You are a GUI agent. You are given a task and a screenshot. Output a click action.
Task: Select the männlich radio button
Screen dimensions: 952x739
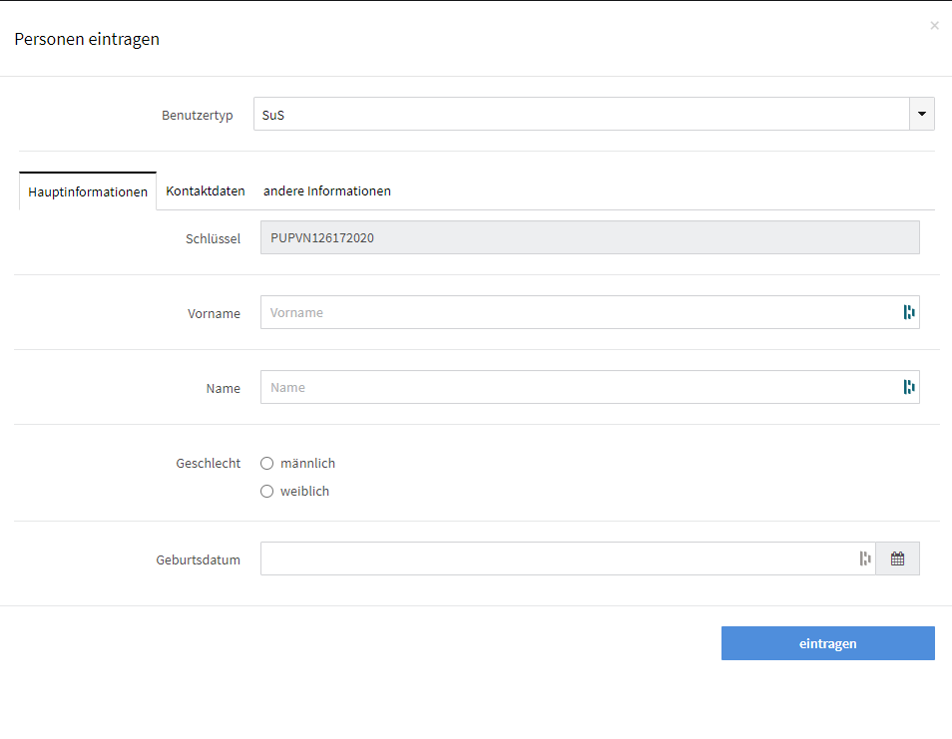(267, 464)
